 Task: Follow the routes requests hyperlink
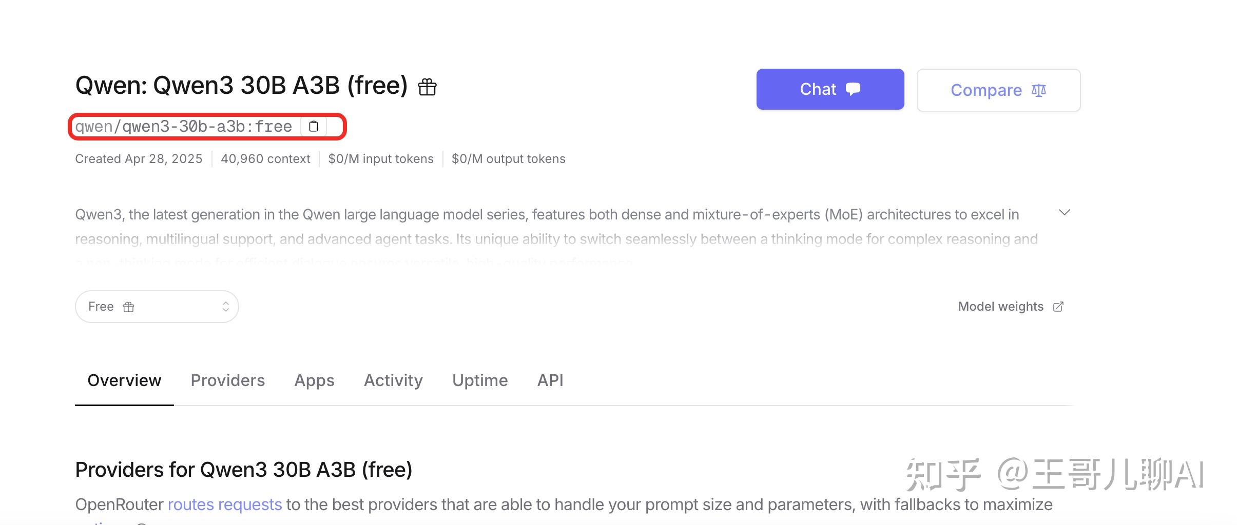225,504
